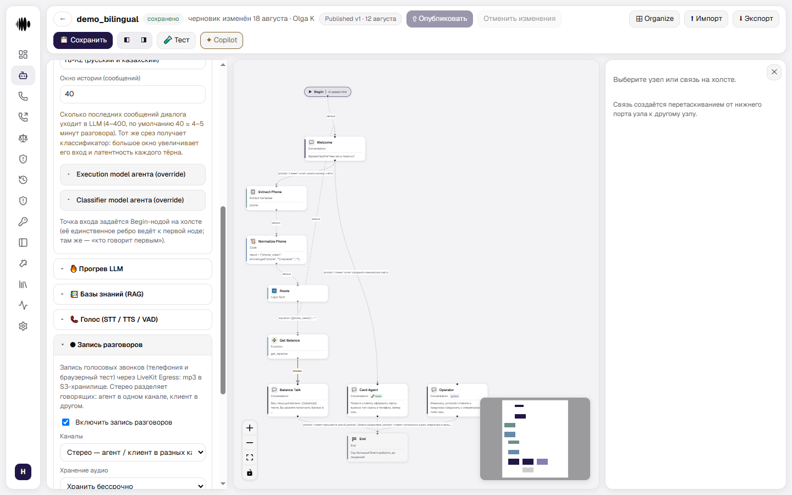Open the phone handset icon in sidebar

pyautogui.click(x=23, y=96)
